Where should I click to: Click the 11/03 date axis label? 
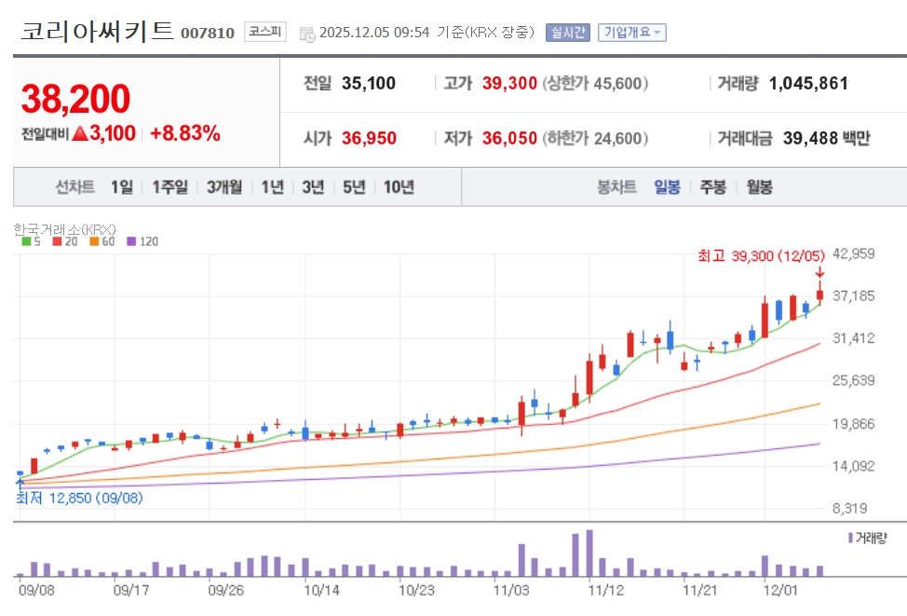[510, 591]
